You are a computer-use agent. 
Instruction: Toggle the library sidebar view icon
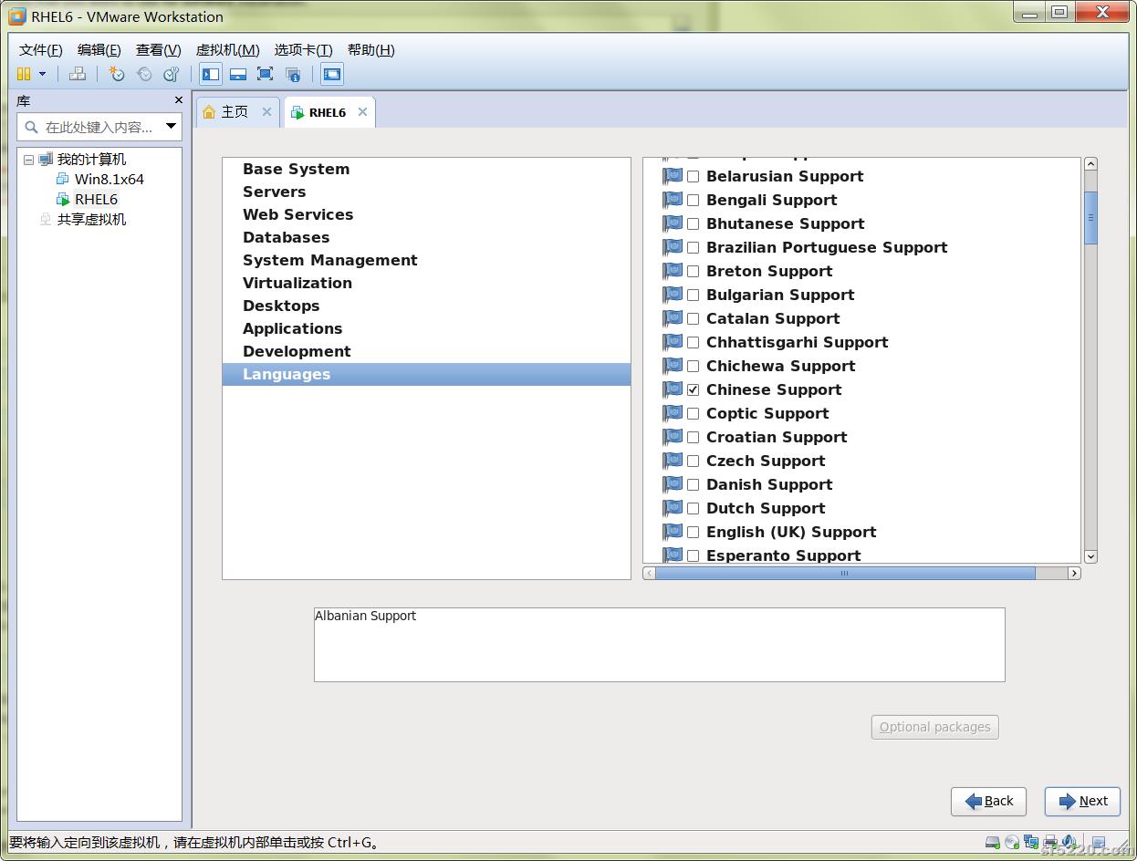click(211, 74)
